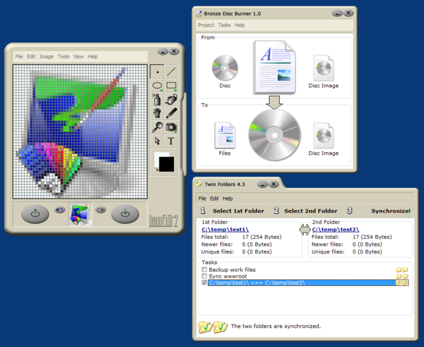The image size is (424, 347).
Task: Select the line tool in IconEdit
Action: (171, 71)
